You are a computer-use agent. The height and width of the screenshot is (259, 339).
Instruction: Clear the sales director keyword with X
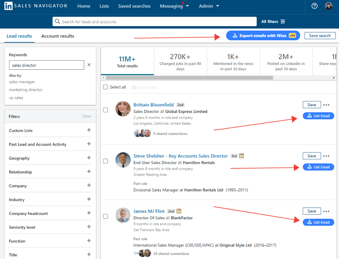(89, 65)
